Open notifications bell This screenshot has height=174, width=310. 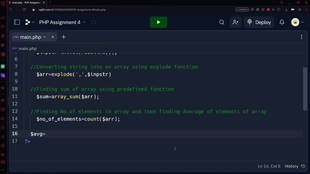(282, 22)
